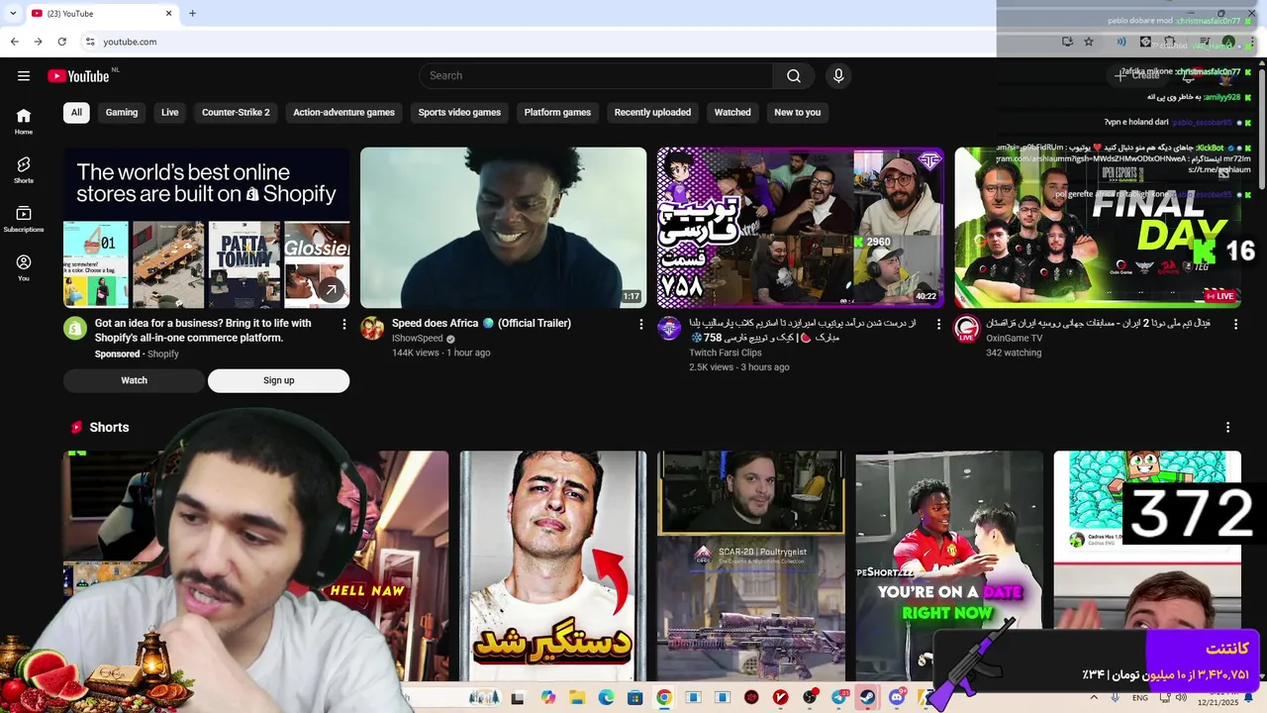Image resolution: width=1267 pixels, height=713 pixels.
Task: Open options for Twitch Farsi Clips video
Action: [938, 324]
